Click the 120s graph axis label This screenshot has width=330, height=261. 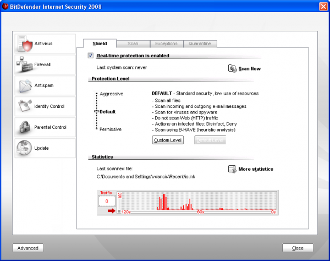pyautogui.click(x=126, y=211)
